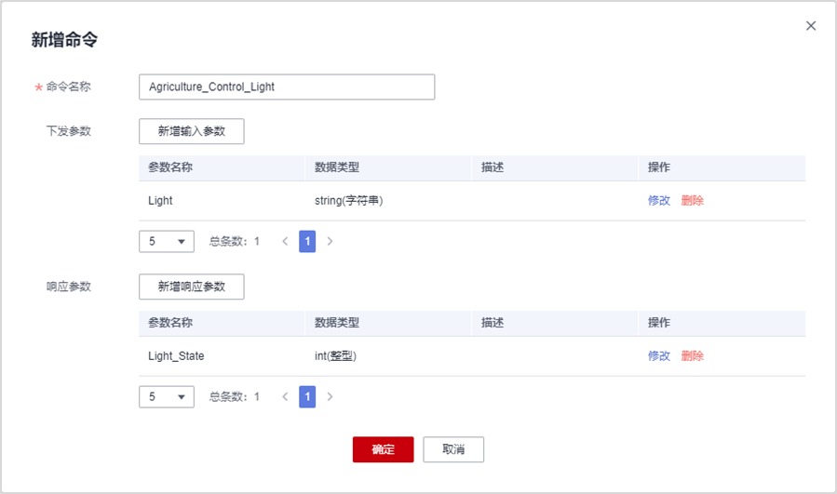Click the 新增响应参数 button
This screenshot has width=837, height=494.
click(191, 287)
